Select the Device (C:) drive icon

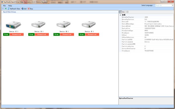[x=13, y=25]
